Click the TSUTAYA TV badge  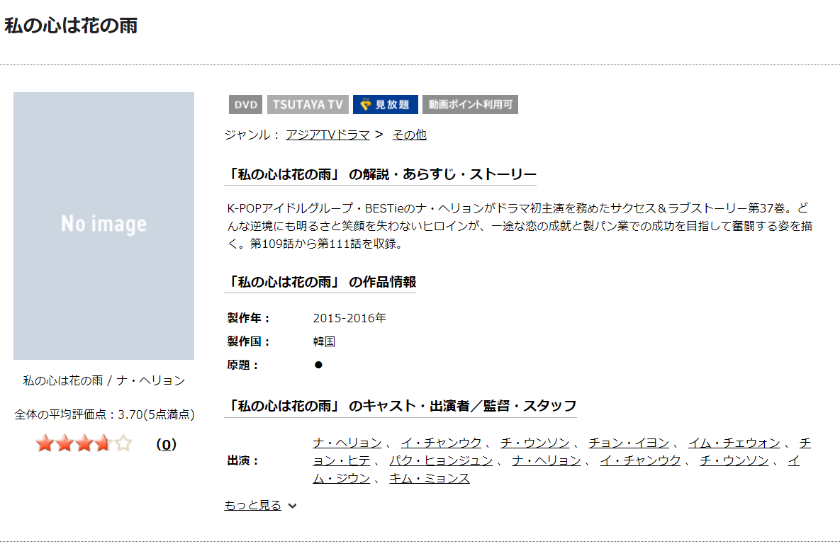[308, 105]
